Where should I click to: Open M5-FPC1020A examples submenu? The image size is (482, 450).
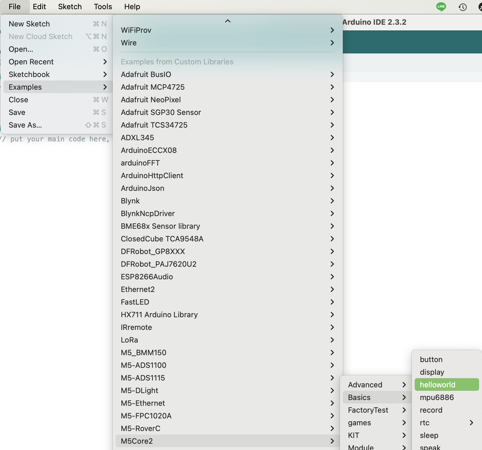[227, 416]
